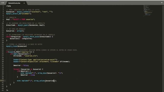This screenshot has width=164, height=92.
Task: Click line number 40 in the gutter
Action: coord(3,81)
